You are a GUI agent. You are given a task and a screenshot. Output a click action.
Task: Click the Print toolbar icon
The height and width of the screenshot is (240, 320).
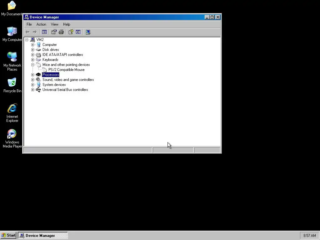pyautogui.click(x=61, y=32)
